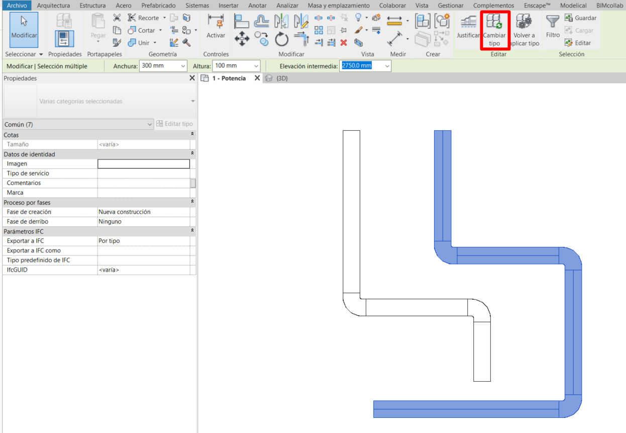Switch to the Anotar ribbon tab
Viewport: 626px width, 433px height.
(257, 6)
